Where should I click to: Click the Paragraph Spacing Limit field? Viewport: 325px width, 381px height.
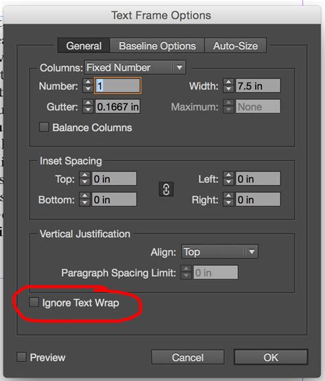215,272
